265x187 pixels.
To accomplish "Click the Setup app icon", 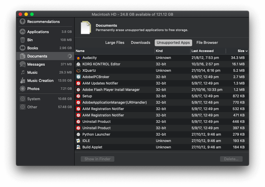I will pos(78,96).
